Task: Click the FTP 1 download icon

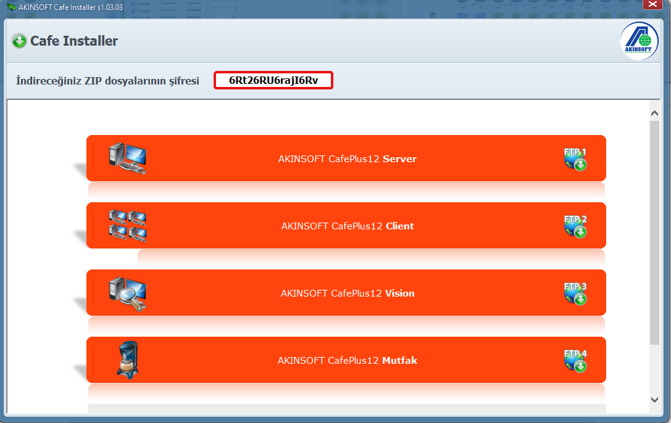Action: coord(575,159)
